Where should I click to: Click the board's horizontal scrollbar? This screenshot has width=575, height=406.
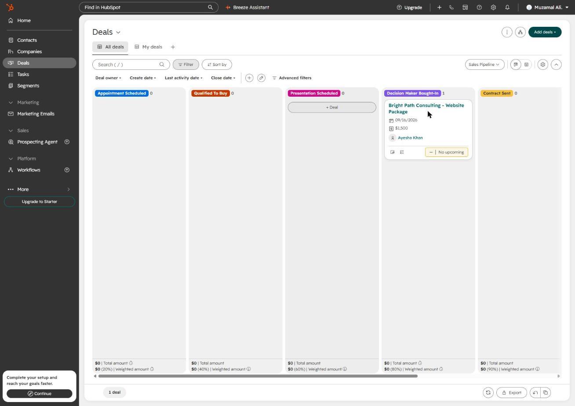tap(258, 376)
